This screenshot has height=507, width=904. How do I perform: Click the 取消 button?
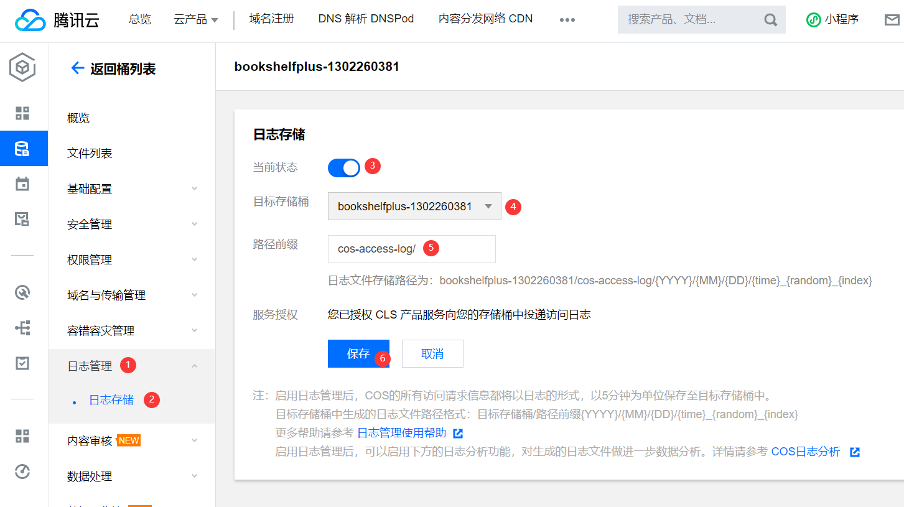432,353
